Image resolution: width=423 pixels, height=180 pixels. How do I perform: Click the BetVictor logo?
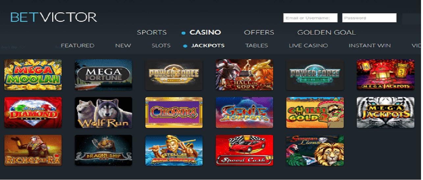tap(54, 17)
